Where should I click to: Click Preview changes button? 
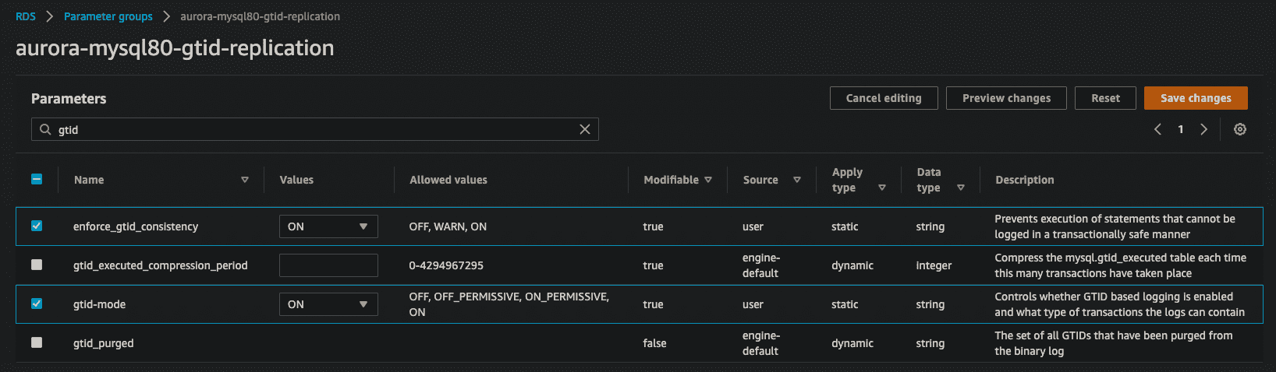tap(1006, 98)
